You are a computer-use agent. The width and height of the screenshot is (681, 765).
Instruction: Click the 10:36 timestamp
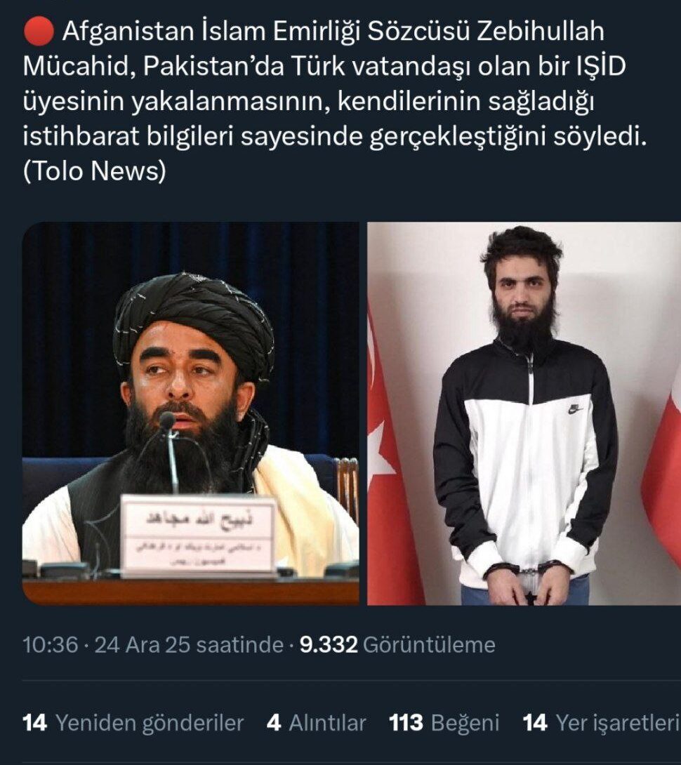[x=51, y=644]
